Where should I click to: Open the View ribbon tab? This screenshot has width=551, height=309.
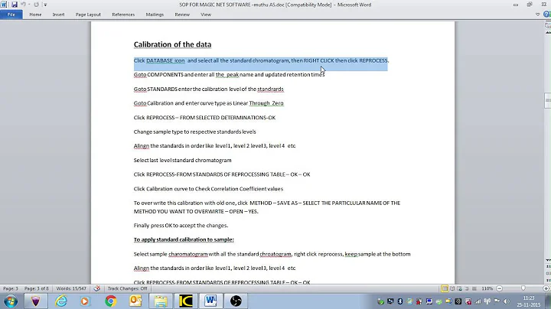(x=206, y=15)
